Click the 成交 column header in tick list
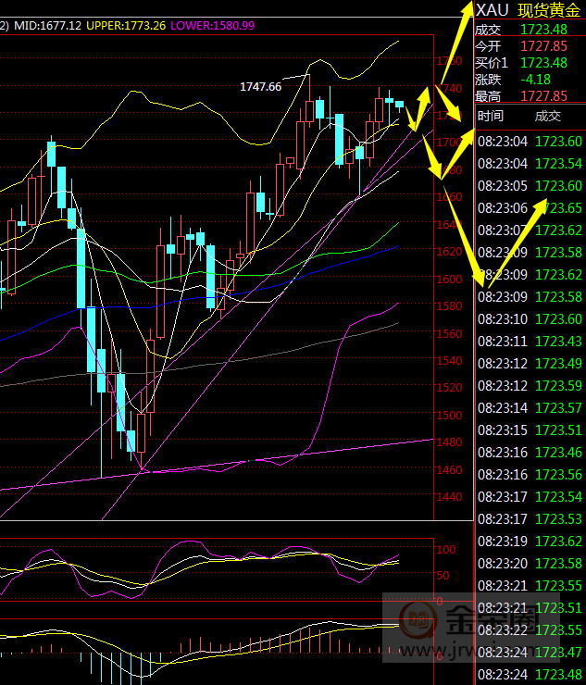 point(547,116)
